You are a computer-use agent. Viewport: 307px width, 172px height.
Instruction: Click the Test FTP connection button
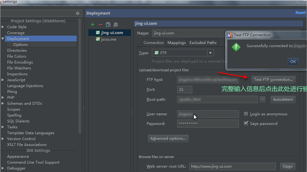273,80
